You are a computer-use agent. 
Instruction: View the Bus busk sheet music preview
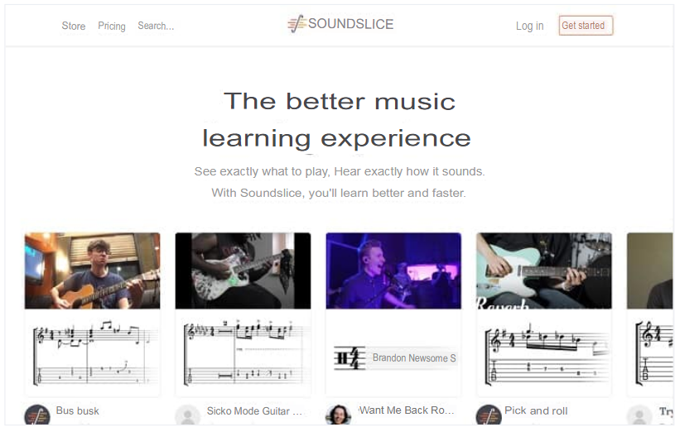point(93,353)
